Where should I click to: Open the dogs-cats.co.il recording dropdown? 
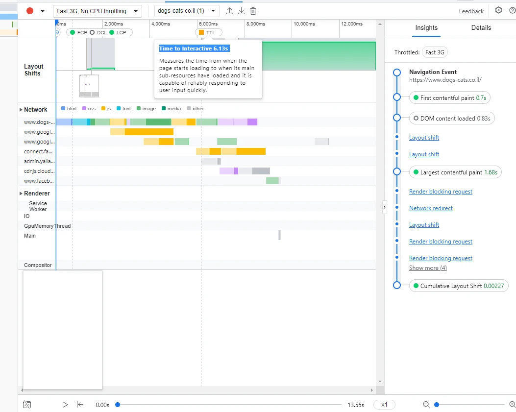pos(187,11)
